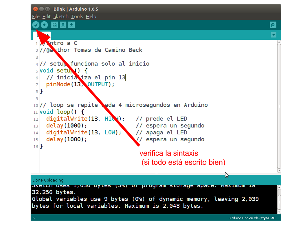Open the Tools menu
300x225 pixels.
tap(77, 17)
